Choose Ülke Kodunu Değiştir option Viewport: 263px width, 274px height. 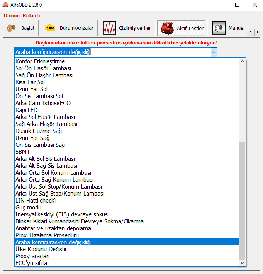click(41, 249)
